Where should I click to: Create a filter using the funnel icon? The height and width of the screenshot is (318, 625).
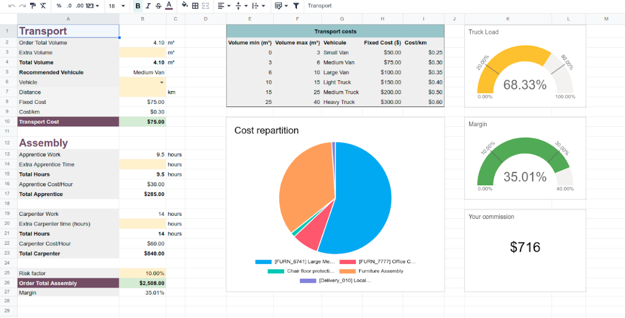[295, 6]
